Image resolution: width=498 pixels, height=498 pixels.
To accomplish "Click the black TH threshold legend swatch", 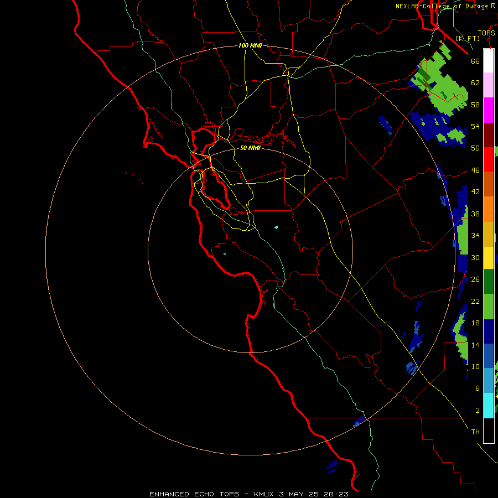I will click(489, 430).
